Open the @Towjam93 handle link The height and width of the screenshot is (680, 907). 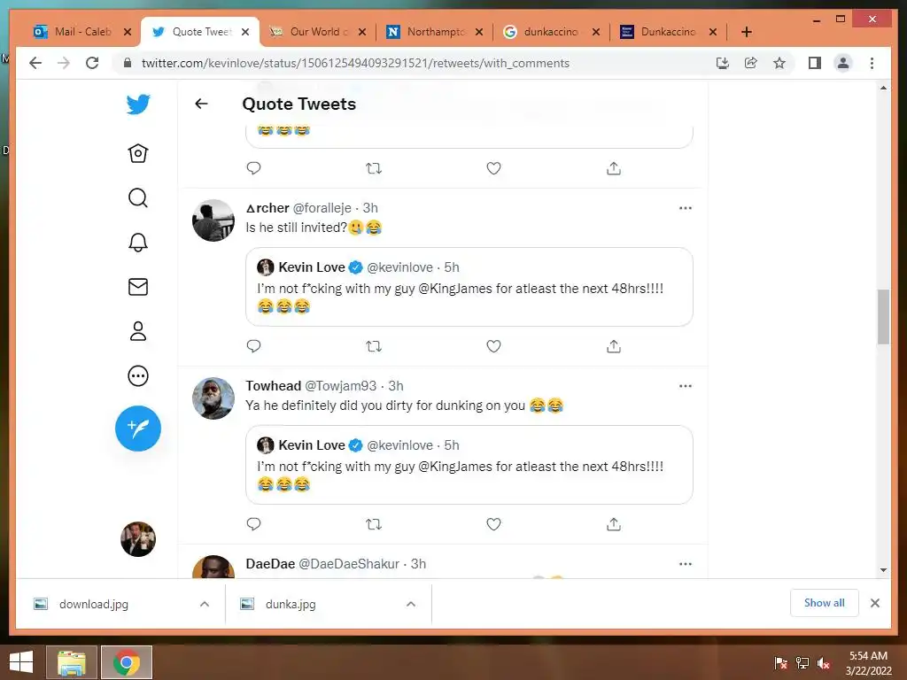point(341,386)
